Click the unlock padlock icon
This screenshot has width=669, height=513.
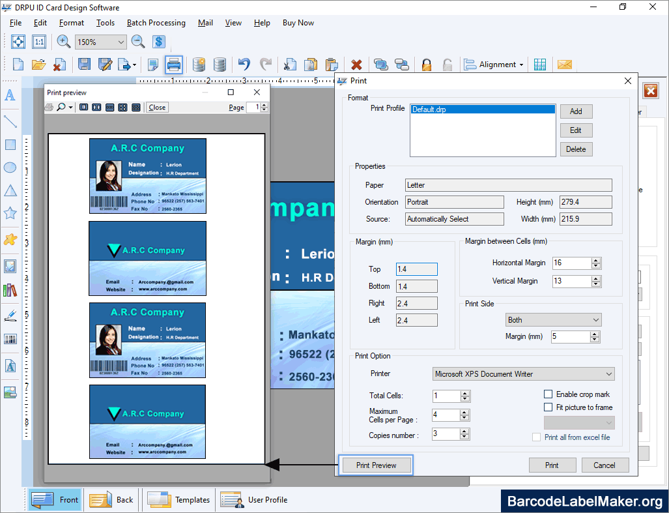447,65
